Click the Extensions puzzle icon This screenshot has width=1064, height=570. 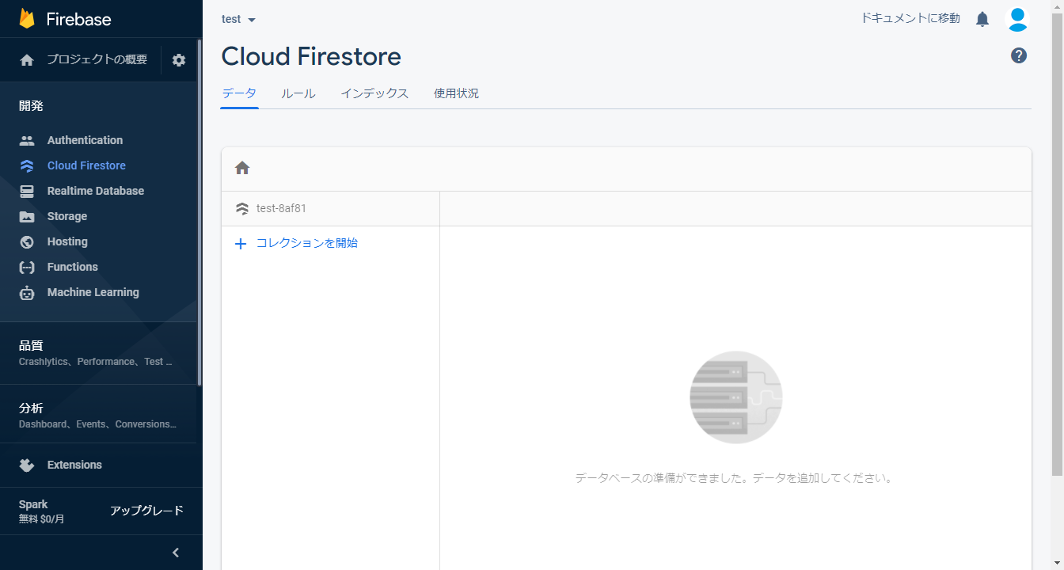point(27,465)
